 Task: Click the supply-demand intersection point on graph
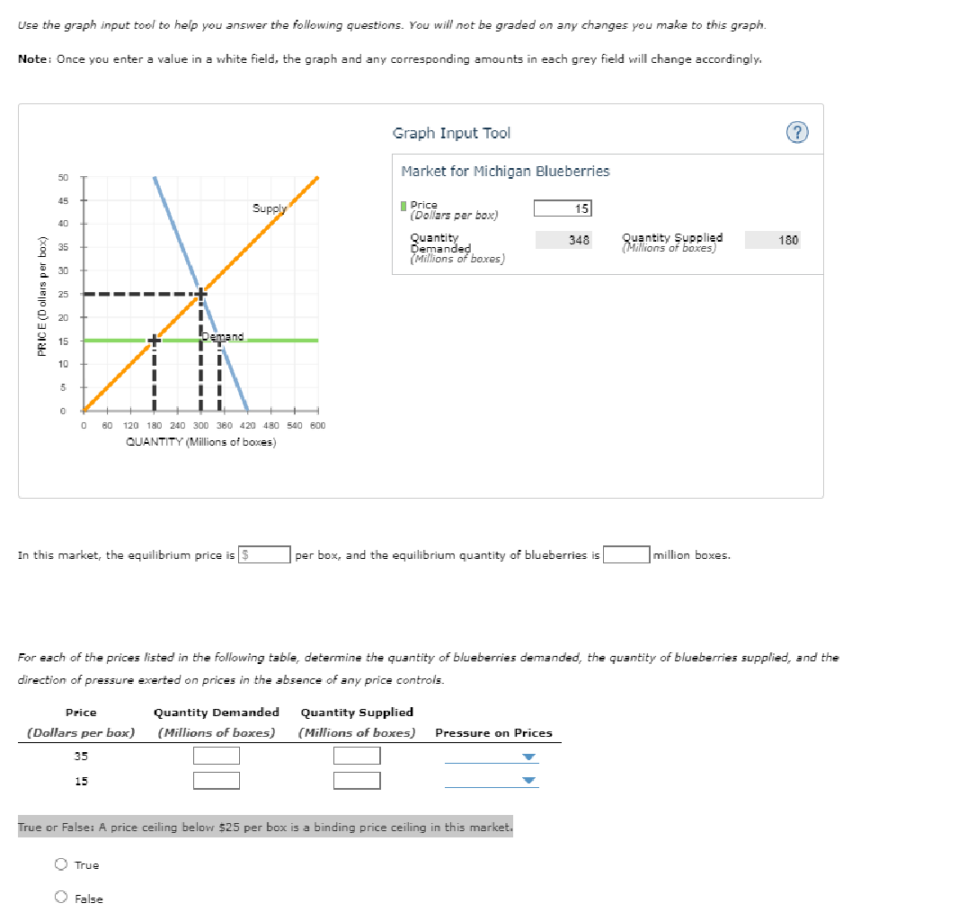(x=199, y=294)
